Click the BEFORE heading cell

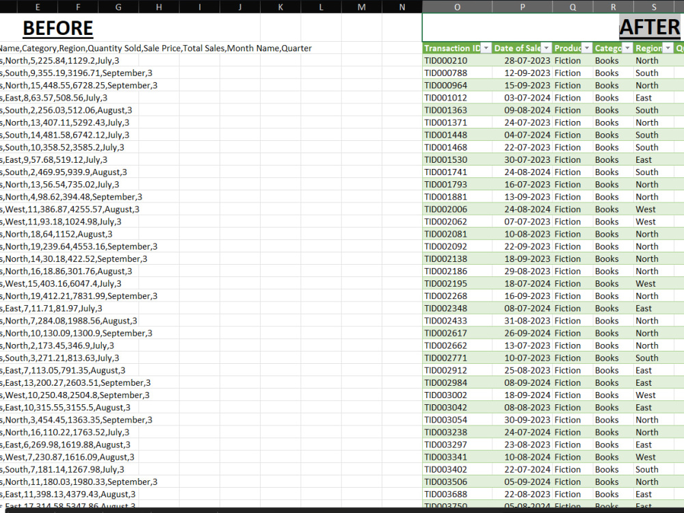click(58, 28)
